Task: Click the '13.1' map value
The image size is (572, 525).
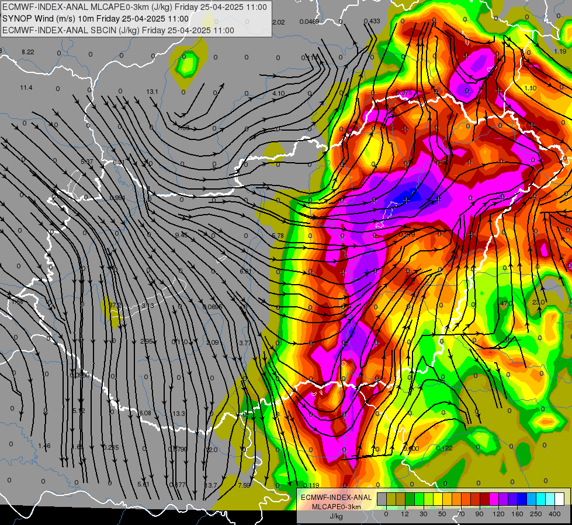Action: 152,92
